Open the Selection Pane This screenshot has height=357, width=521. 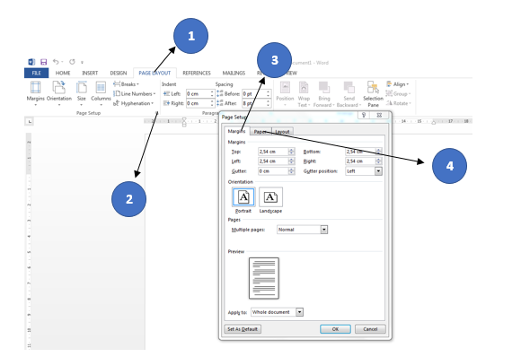373,94
